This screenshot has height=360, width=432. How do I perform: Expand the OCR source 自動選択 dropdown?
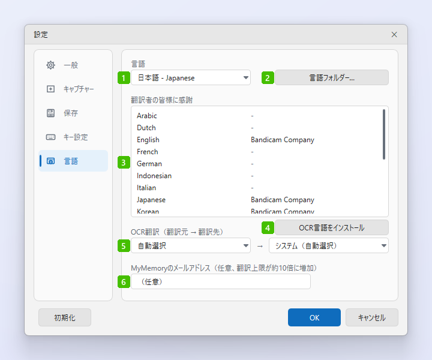tap(191, 245)
